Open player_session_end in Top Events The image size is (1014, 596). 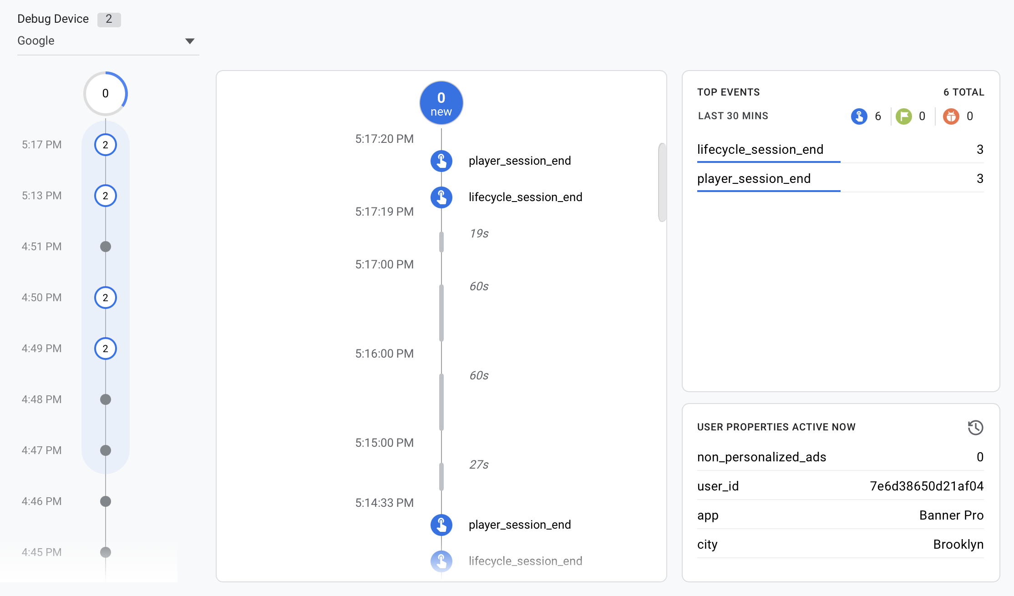[x=754, y=179]
